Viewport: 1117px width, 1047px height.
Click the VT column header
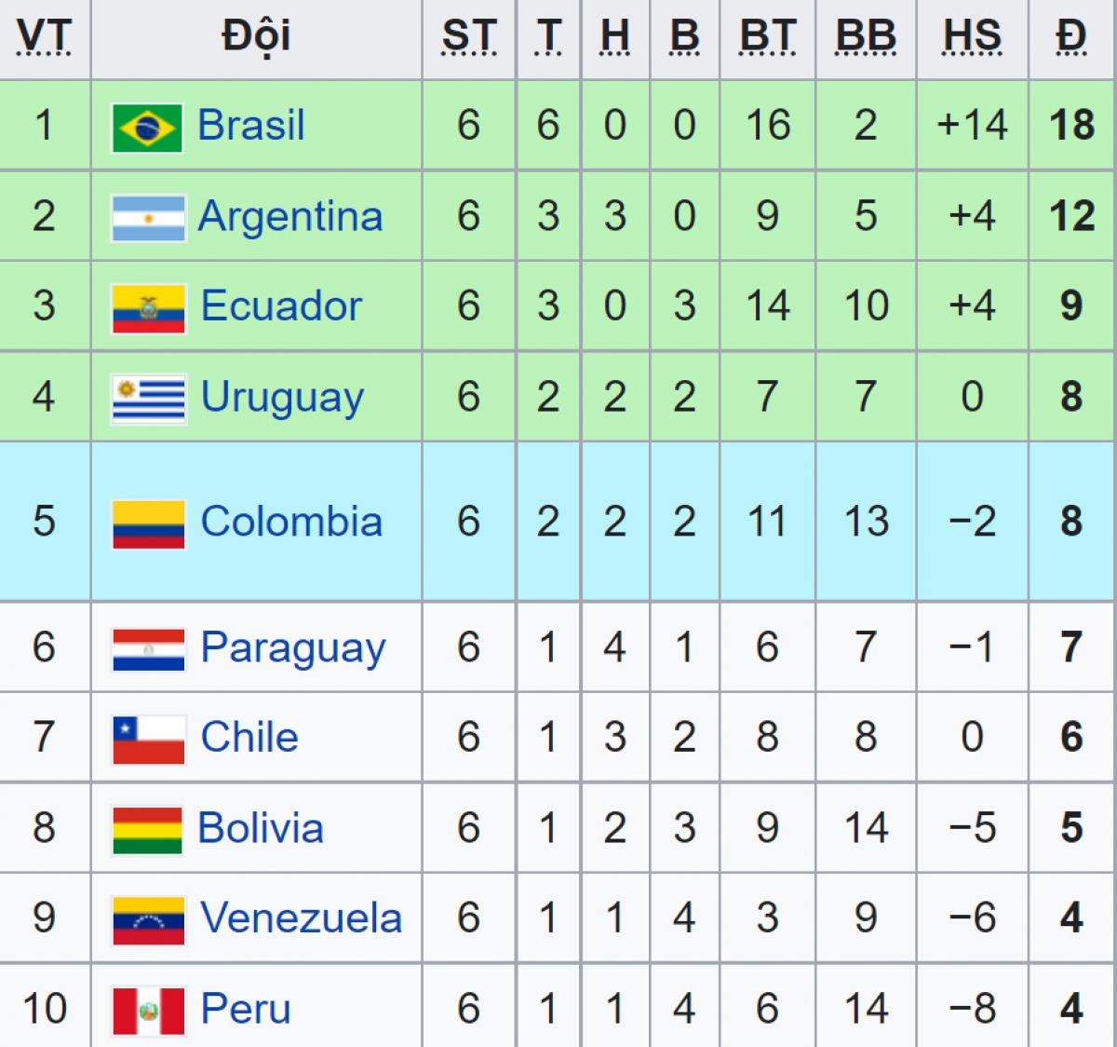44,38
